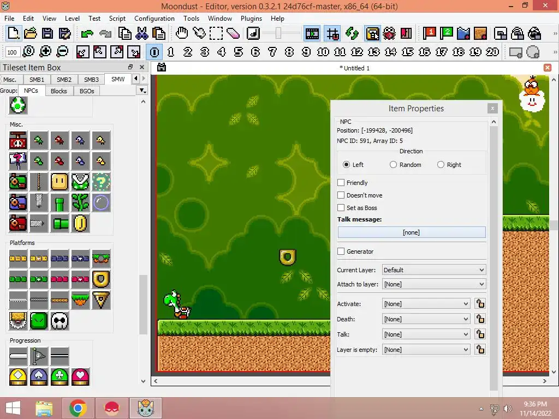
Task: Create a new level file icon
Action: (x=14, y=34)
